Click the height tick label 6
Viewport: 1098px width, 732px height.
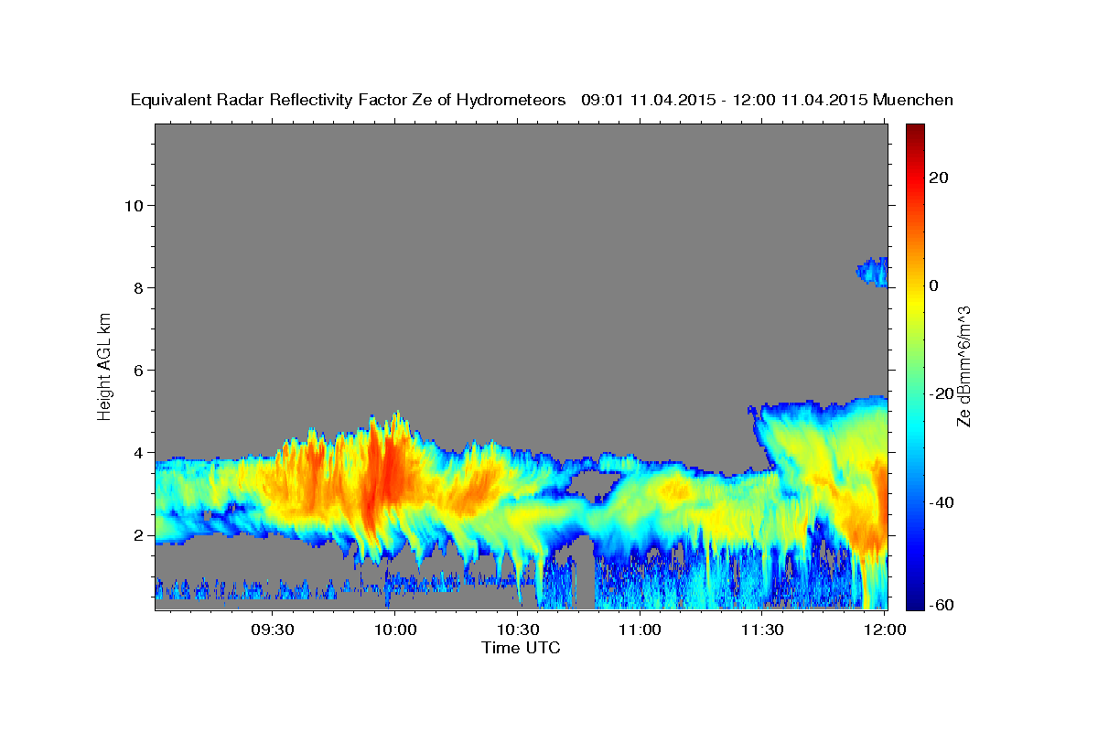coord(138,370)
